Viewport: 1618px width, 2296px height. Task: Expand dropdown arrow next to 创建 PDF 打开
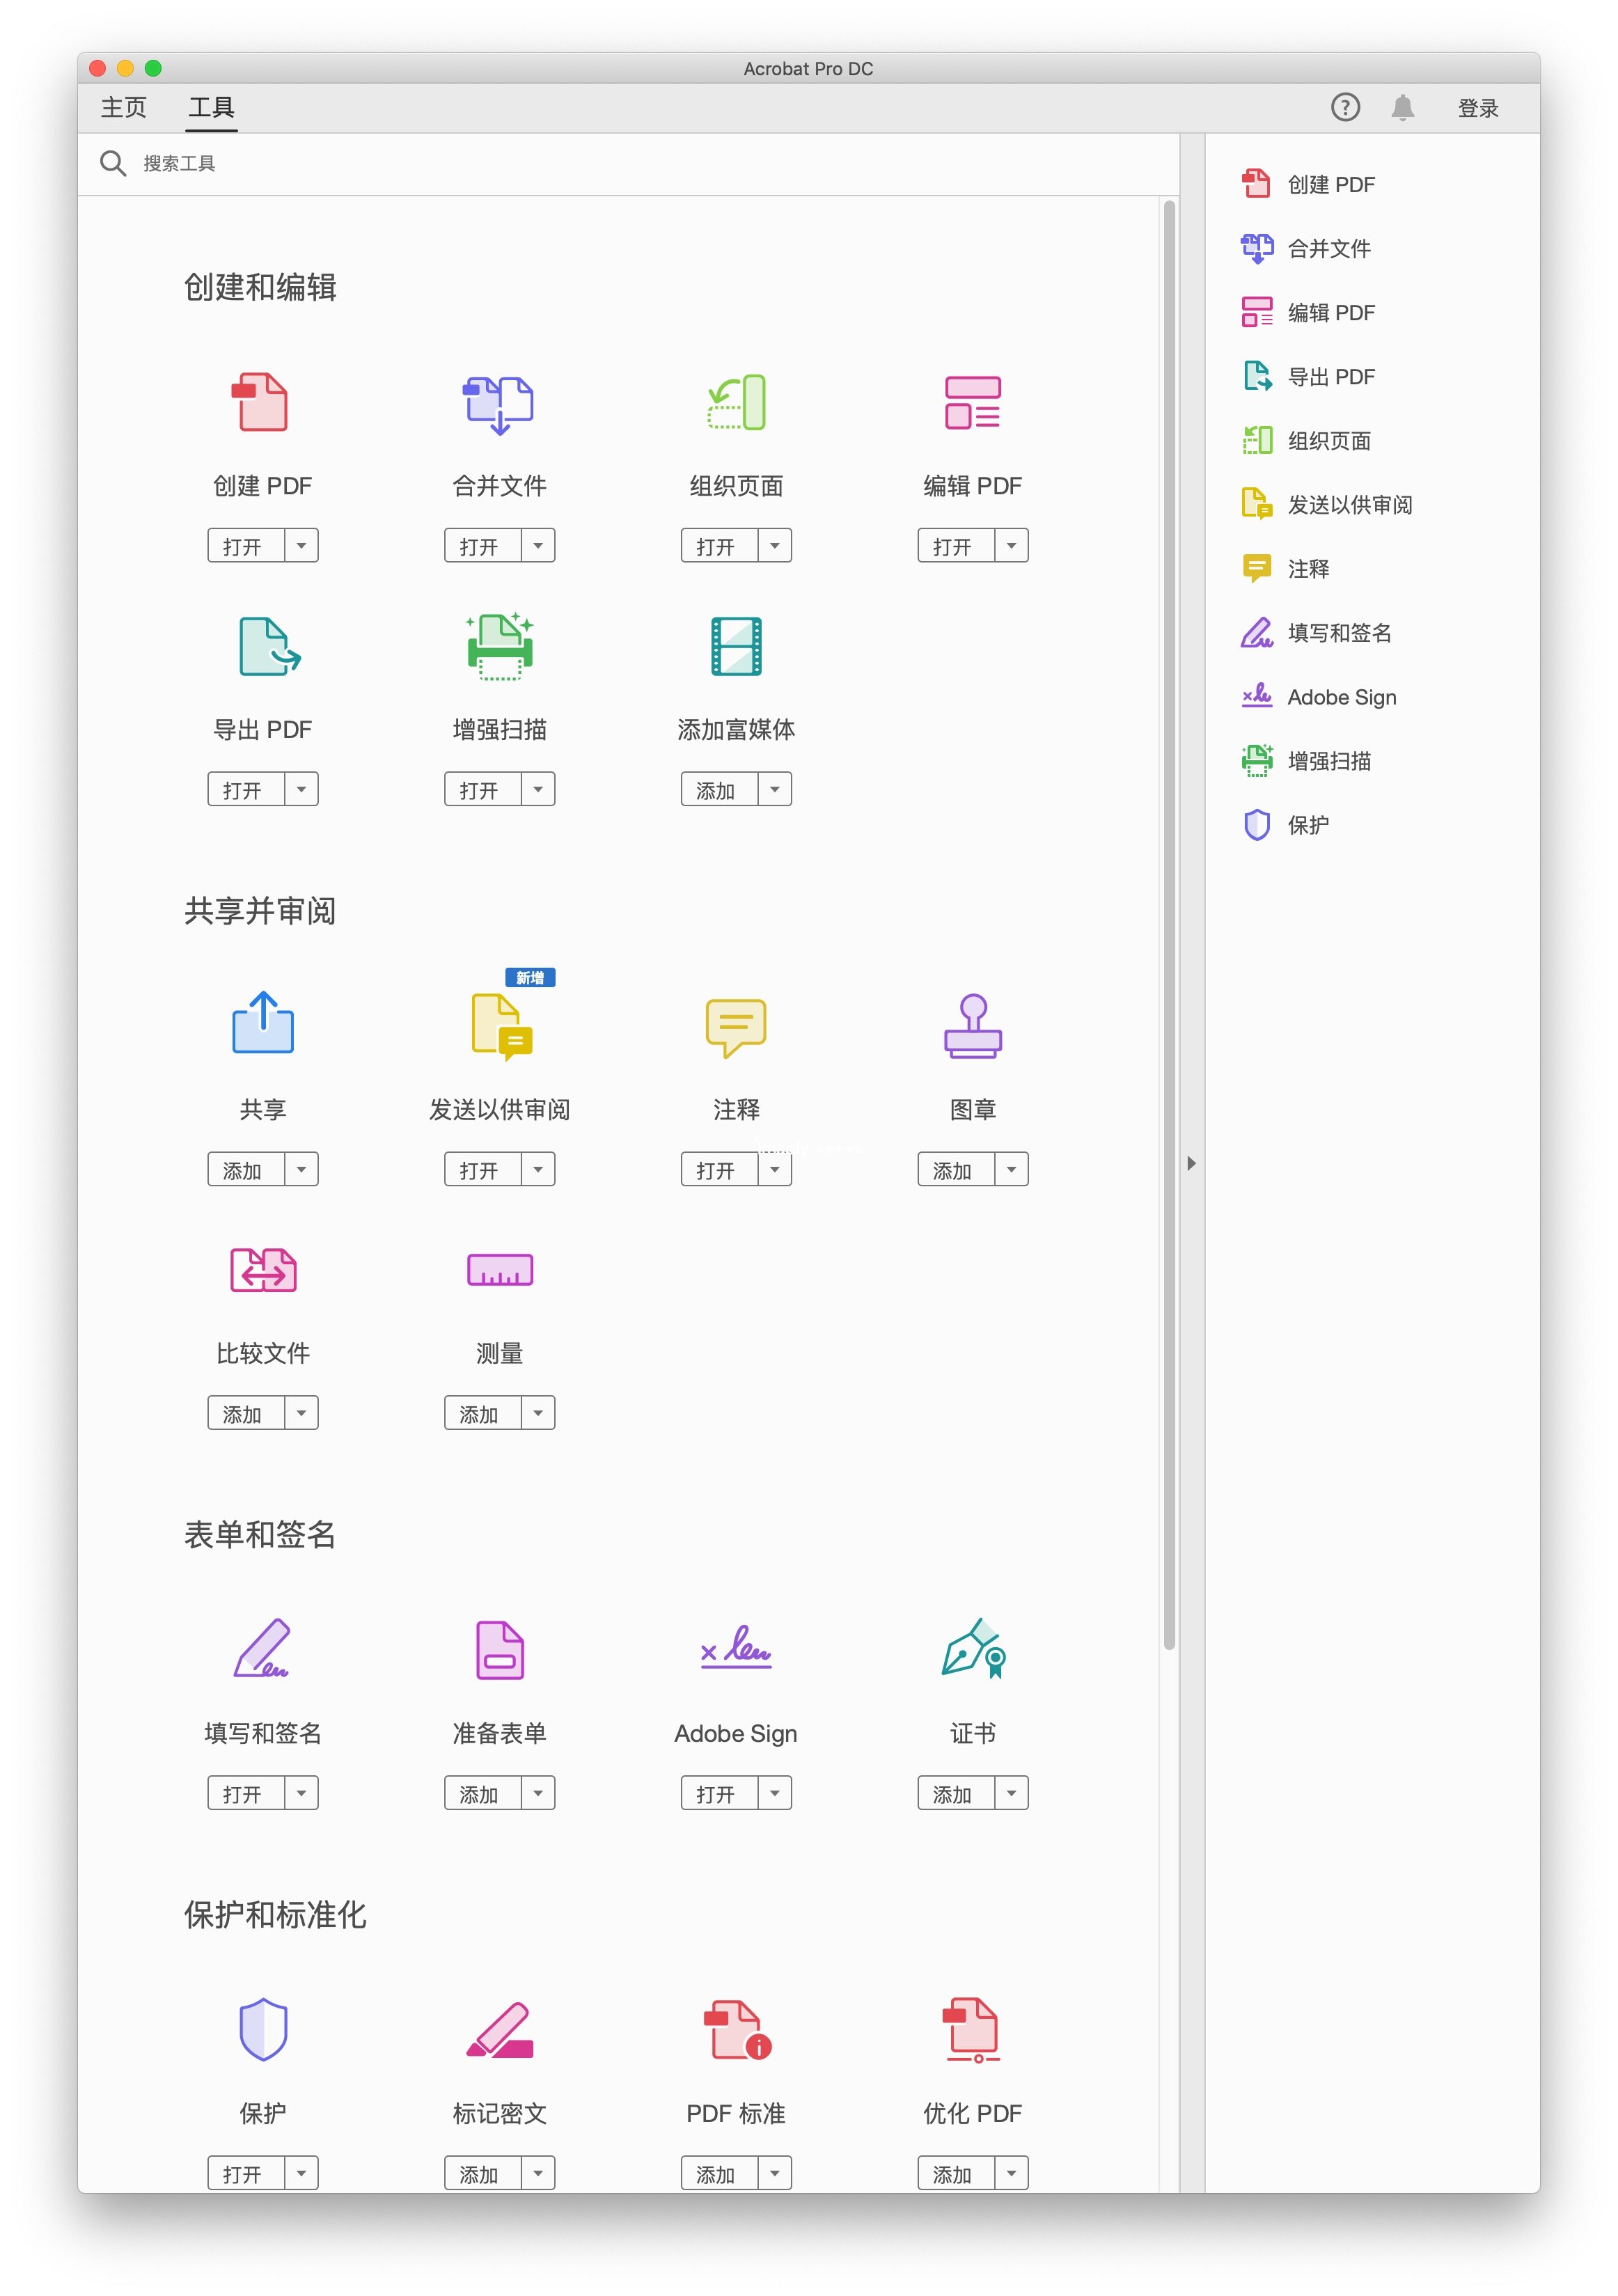click(301, 545)
